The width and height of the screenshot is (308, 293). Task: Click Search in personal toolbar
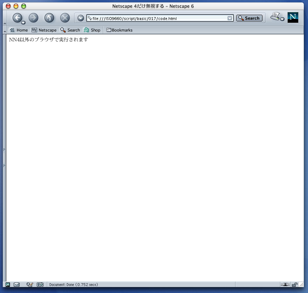[70, 30]
